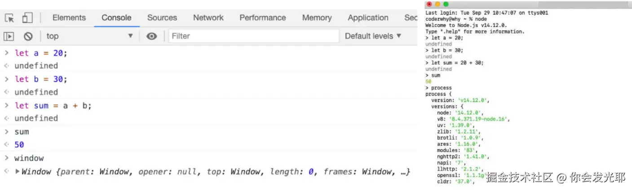Viewport: 632px width, 190px height.
Task: Switch to the Elements tab
Action: [x=69, y=18]
